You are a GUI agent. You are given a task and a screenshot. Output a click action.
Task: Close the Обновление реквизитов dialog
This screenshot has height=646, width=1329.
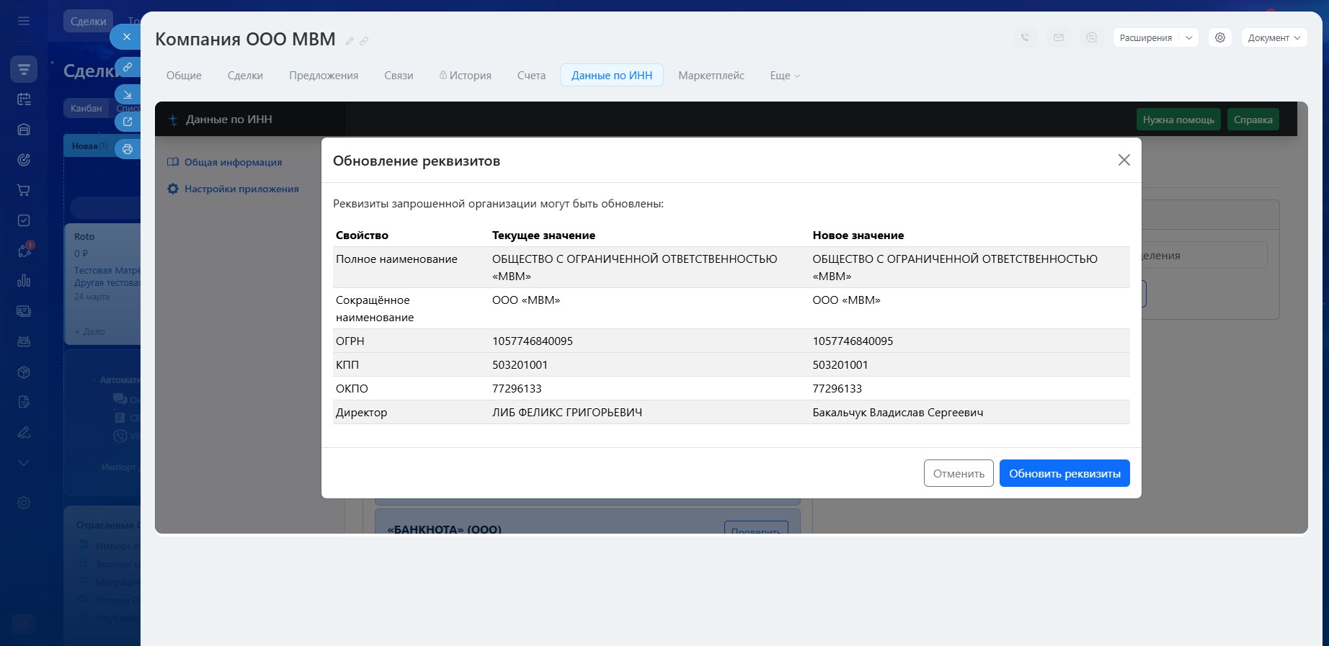1124,160
